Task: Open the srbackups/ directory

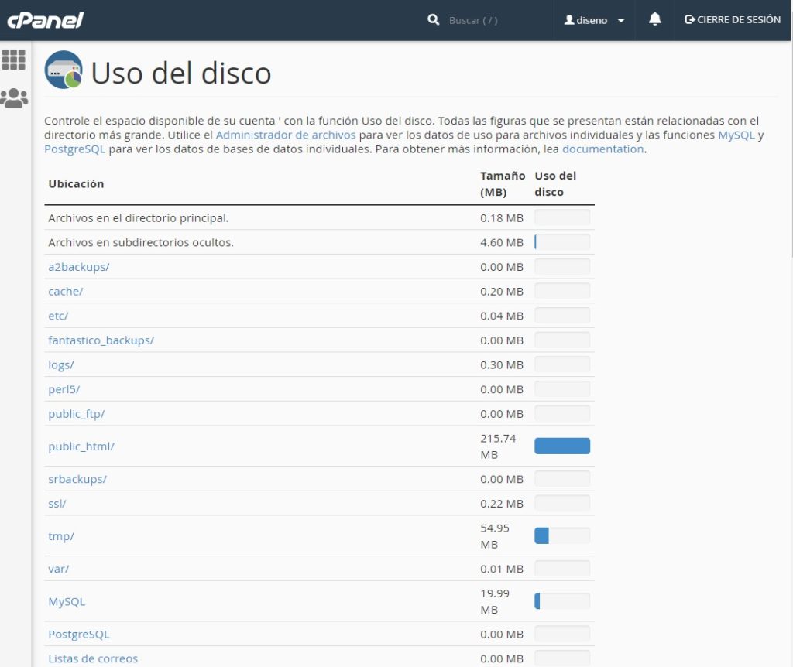Action: (77, 479)
